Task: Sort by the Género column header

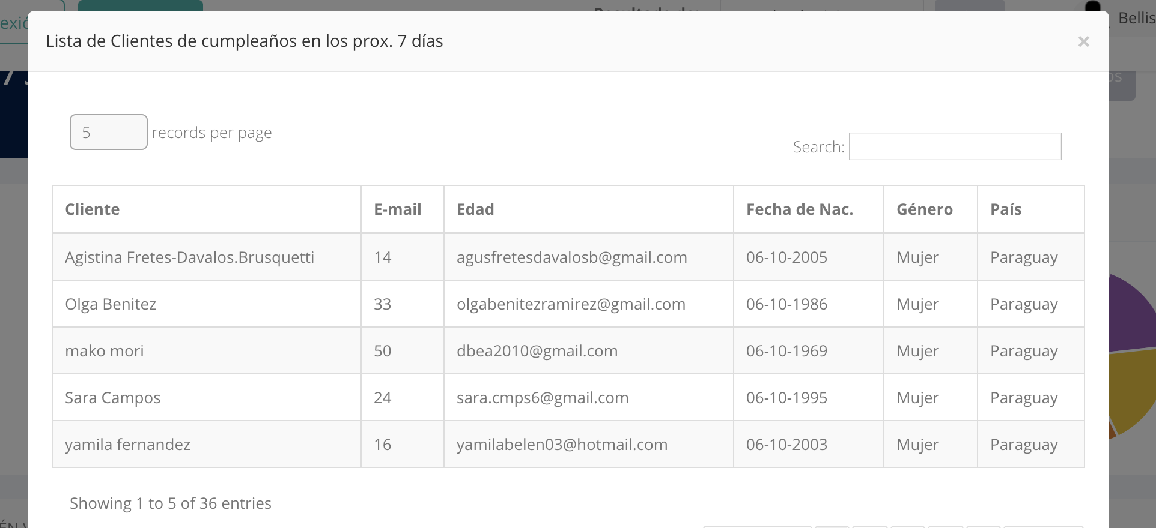Action: pos(924,209)
